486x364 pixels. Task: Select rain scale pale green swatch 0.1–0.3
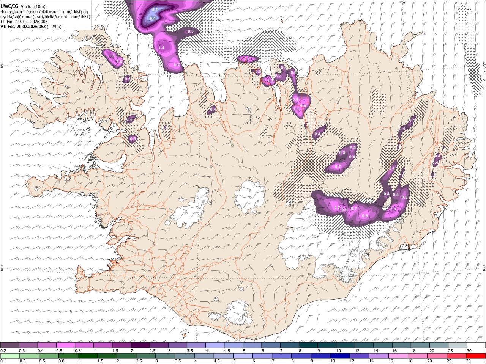coord(10,356)
